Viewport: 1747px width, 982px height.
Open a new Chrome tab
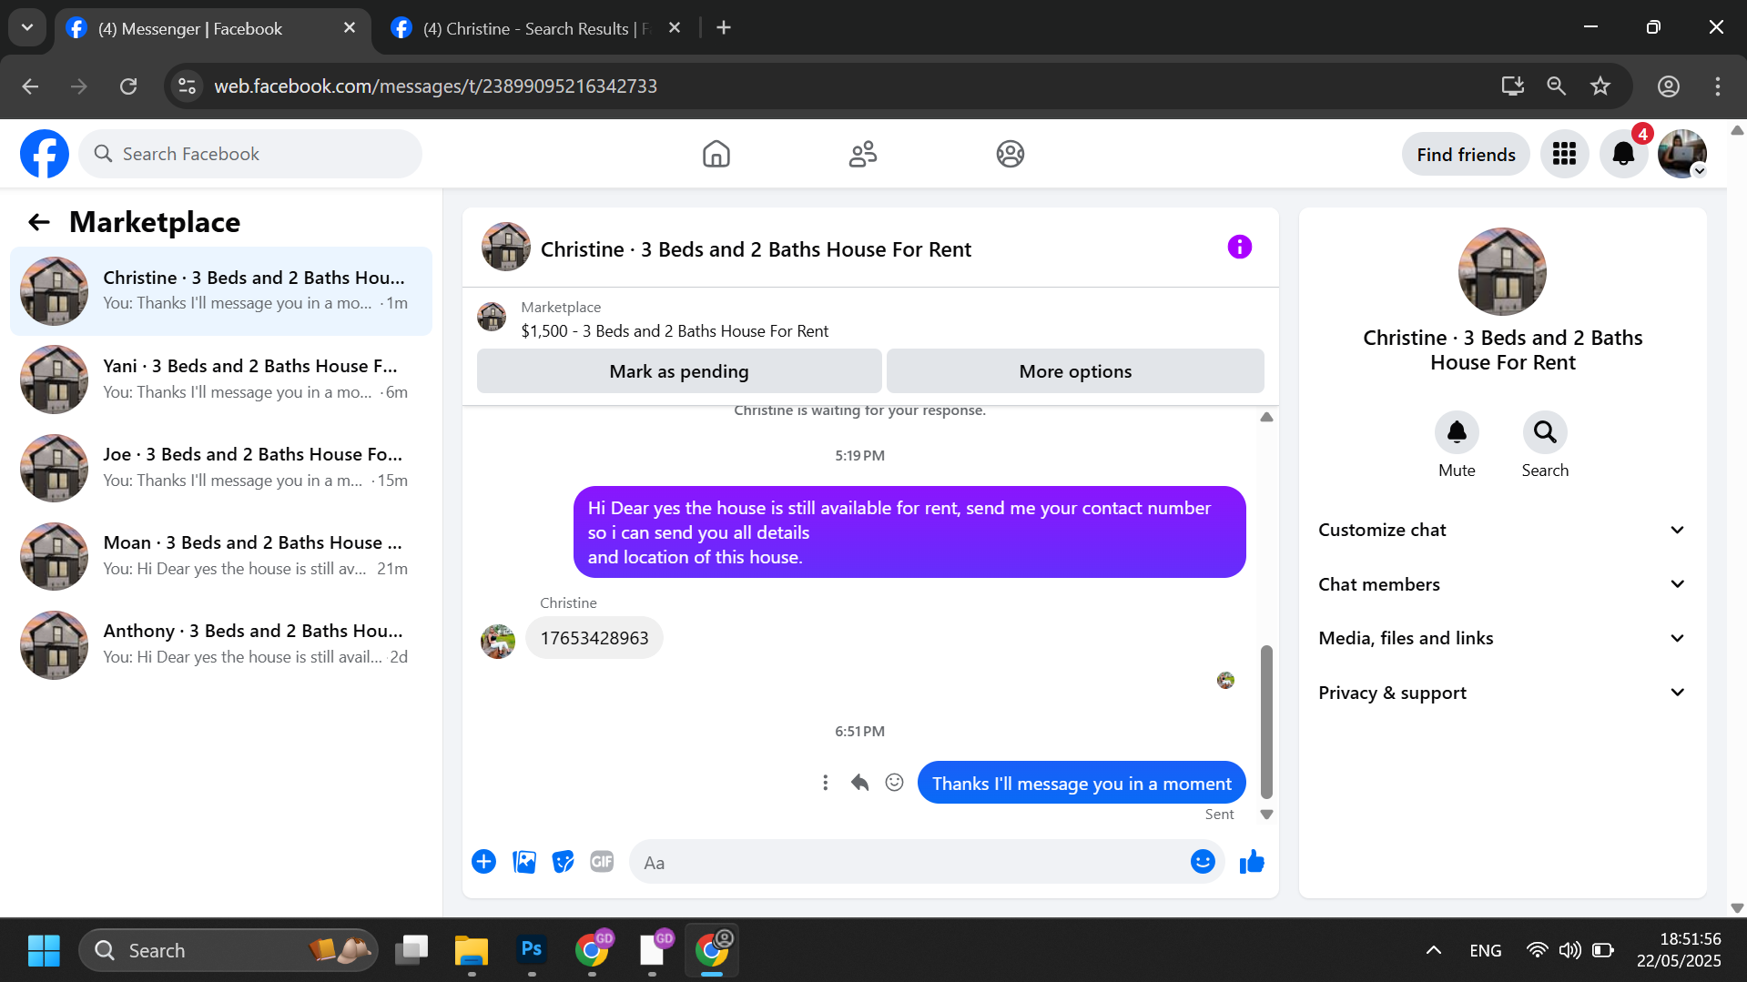(724, 28)
